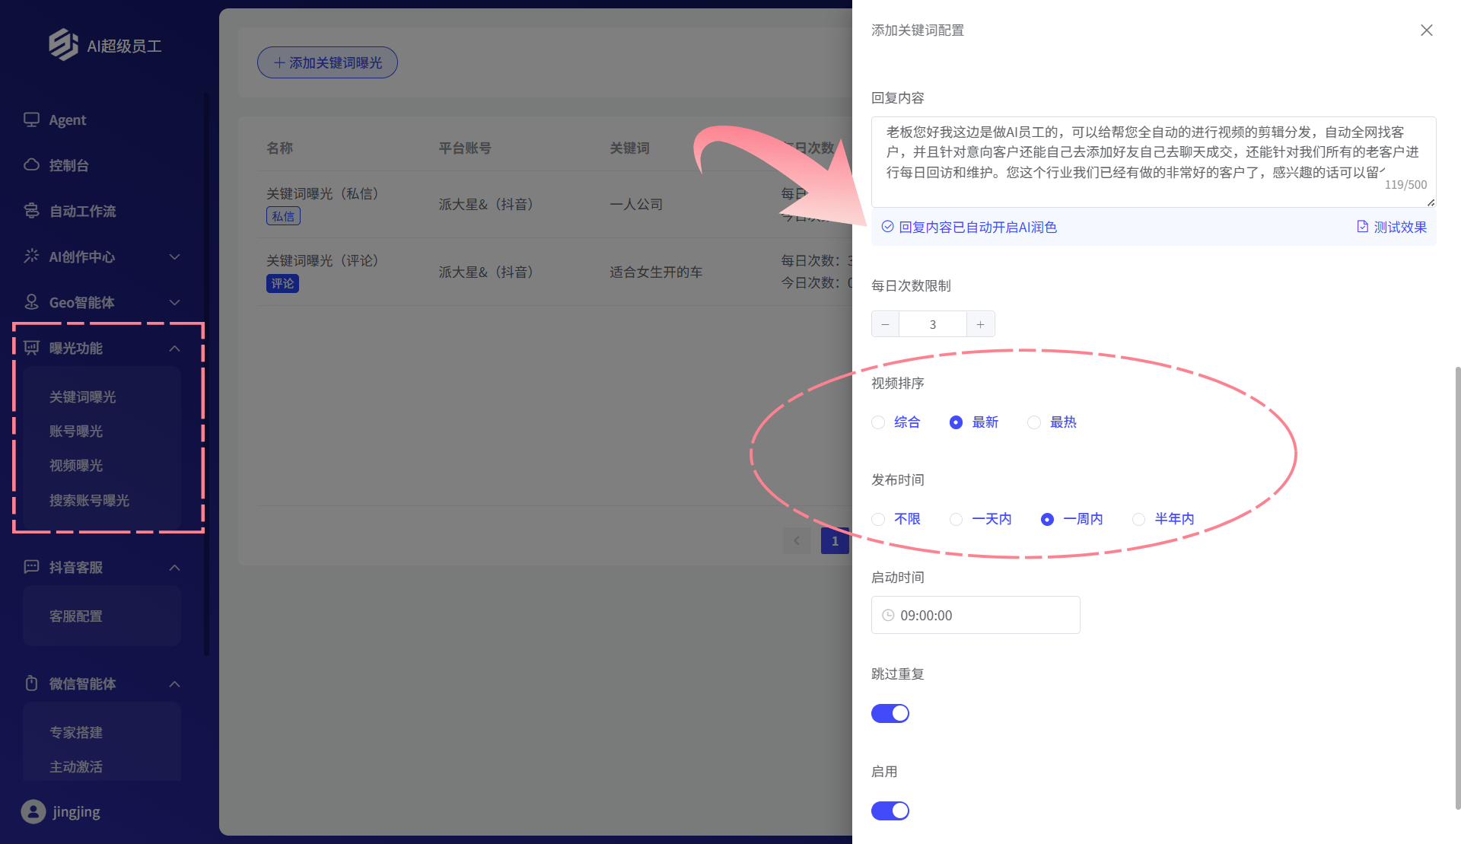Click the clock icon in 启动时间 field
This screenshot has height=844, width=1461.
[x=887, y=615]
